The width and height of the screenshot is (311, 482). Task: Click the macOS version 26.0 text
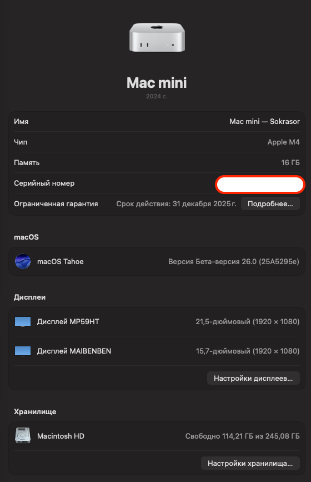click(x=234, y=262)
